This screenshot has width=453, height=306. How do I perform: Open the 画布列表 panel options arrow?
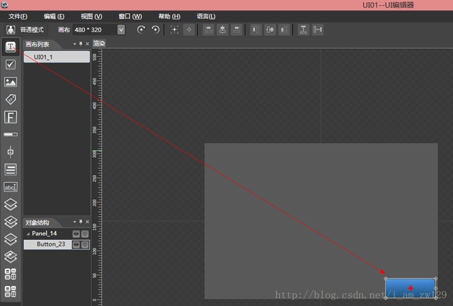tap(75, 44)
